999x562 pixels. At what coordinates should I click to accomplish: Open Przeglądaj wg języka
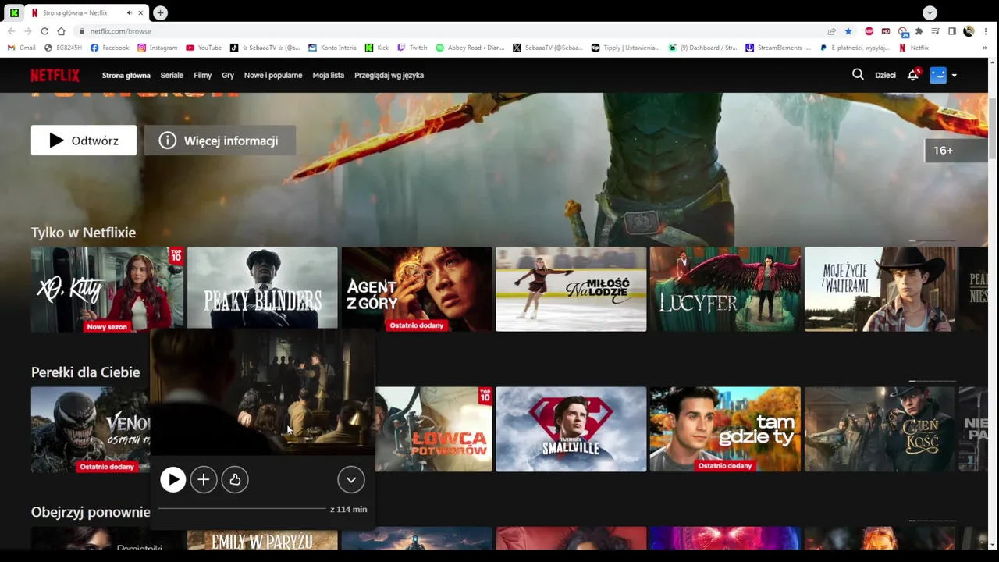pyautogui.click(x=389, y=76)
